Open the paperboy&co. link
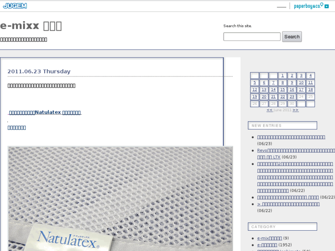 309,6
